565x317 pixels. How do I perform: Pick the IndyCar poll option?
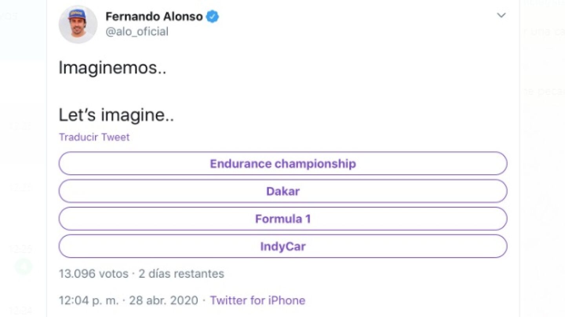[282, 246]
